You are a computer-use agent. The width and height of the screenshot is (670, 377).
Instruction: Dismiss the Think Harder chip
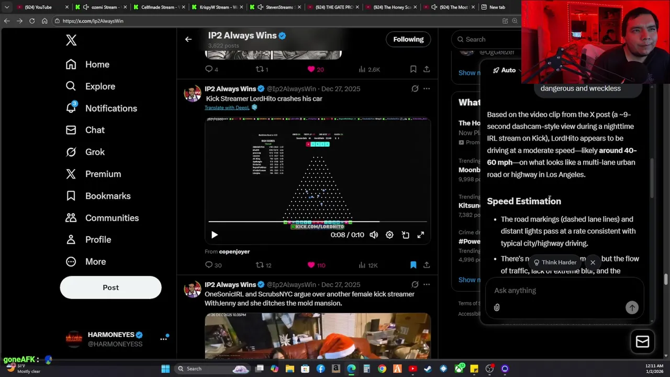click(593, 262)
